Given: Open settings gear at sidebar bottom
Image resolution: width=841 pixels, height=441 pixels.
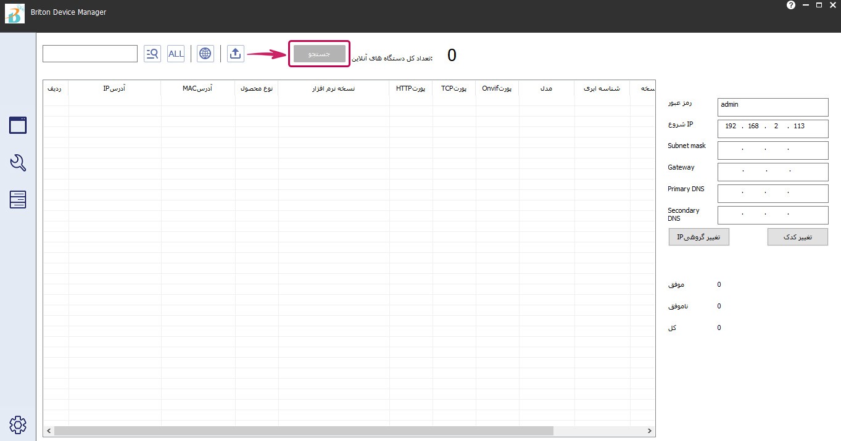Looking at the screenshot, I should pos(18,424).
